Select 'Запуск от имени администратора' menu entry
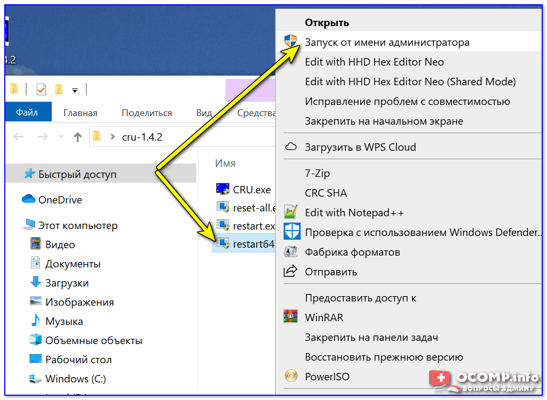547x400 pixels. click(x=387, y=42)
